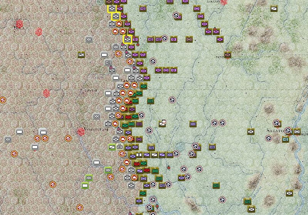Image resolution: width=308 pixels, height=215 pixels.
Task: Select light green diagonal-slash counter beside SEC
Action: pos(112,147)
